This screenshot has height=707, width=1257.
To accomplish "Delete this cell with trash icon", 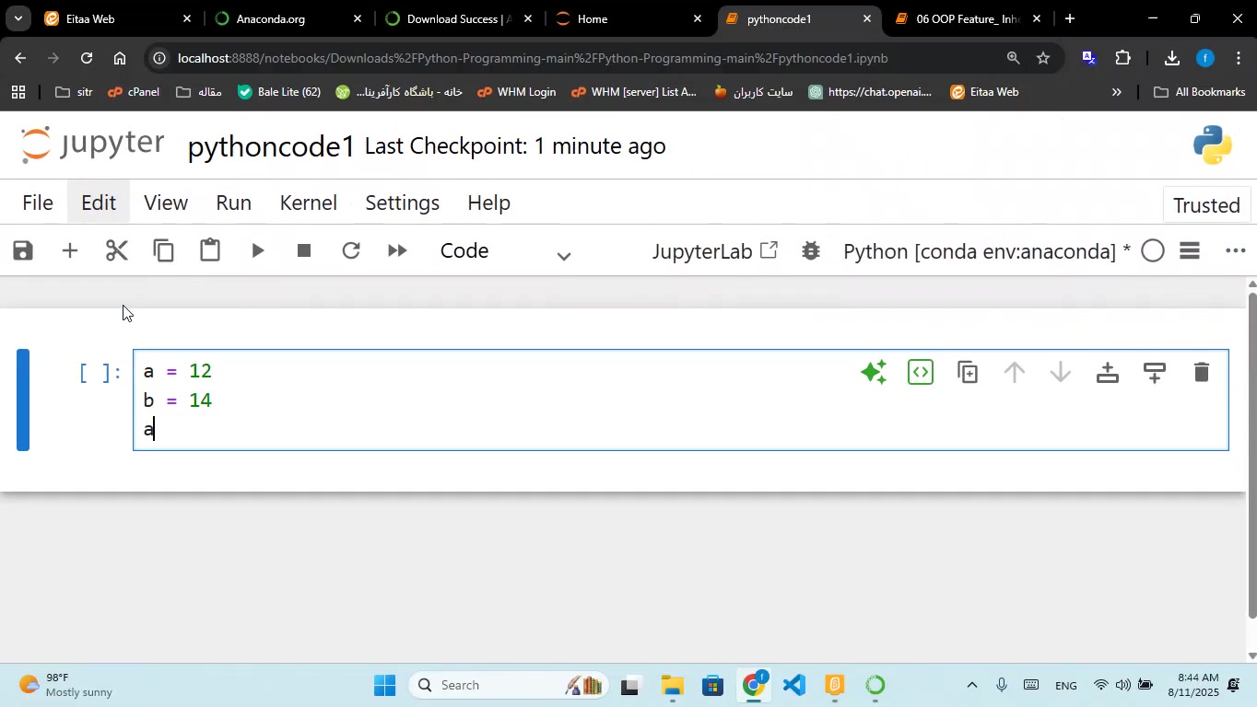I will pyautogui.click(x=1201, y=372).
